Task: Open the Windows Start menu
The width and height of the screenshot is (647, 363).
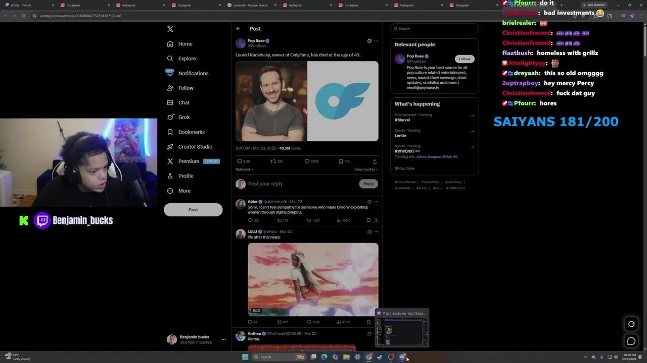Action: pyautogui.click(x=245, y=357)
